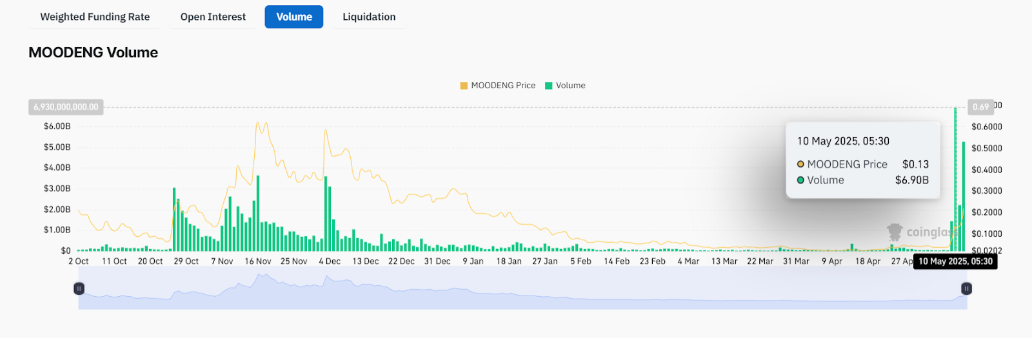Select the tallest volume bar at 10 May
Viewport: 1032px width, 338px height.
955,180
